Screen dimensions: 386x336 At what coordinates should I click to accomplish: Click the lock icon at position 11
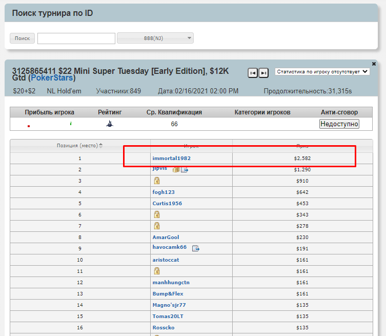click(x=157, y=271)
